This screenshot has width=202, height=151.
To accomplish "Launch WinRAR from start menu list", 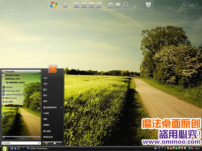I will click(21, 87).
